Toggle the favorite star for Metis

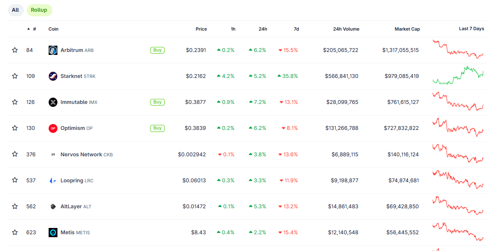click(x=15, y=232)
